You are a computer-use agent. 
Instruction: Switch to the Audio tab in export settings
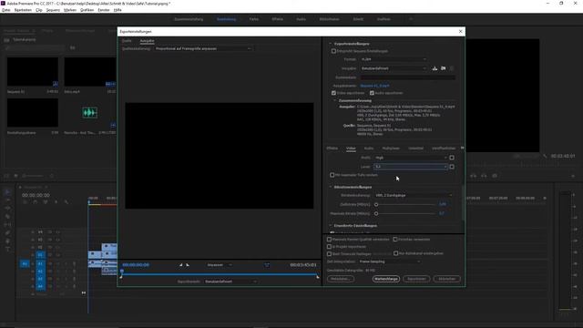(x=368, y=148)
